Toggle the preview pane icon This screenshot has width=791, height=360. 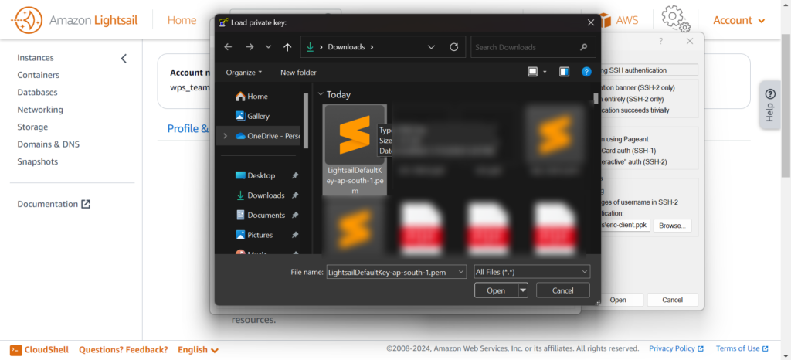pyautogui.click(x=565, y=72)
